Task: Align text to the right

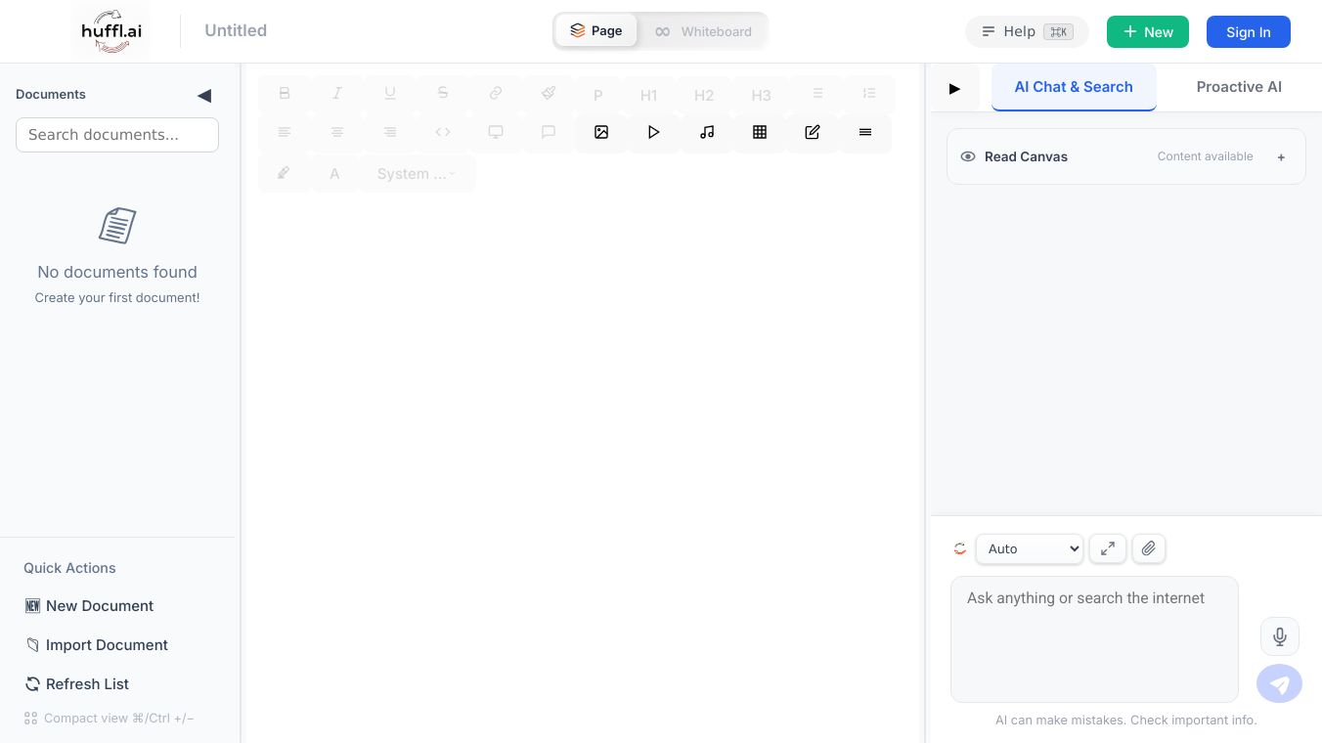Action: pyautogui.click(x=390, y=133)
